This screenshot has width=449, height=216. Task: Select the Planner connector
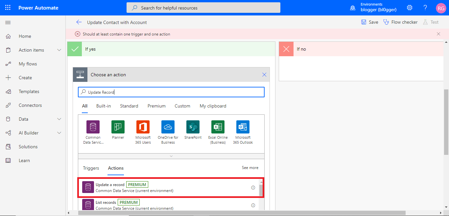118,130
